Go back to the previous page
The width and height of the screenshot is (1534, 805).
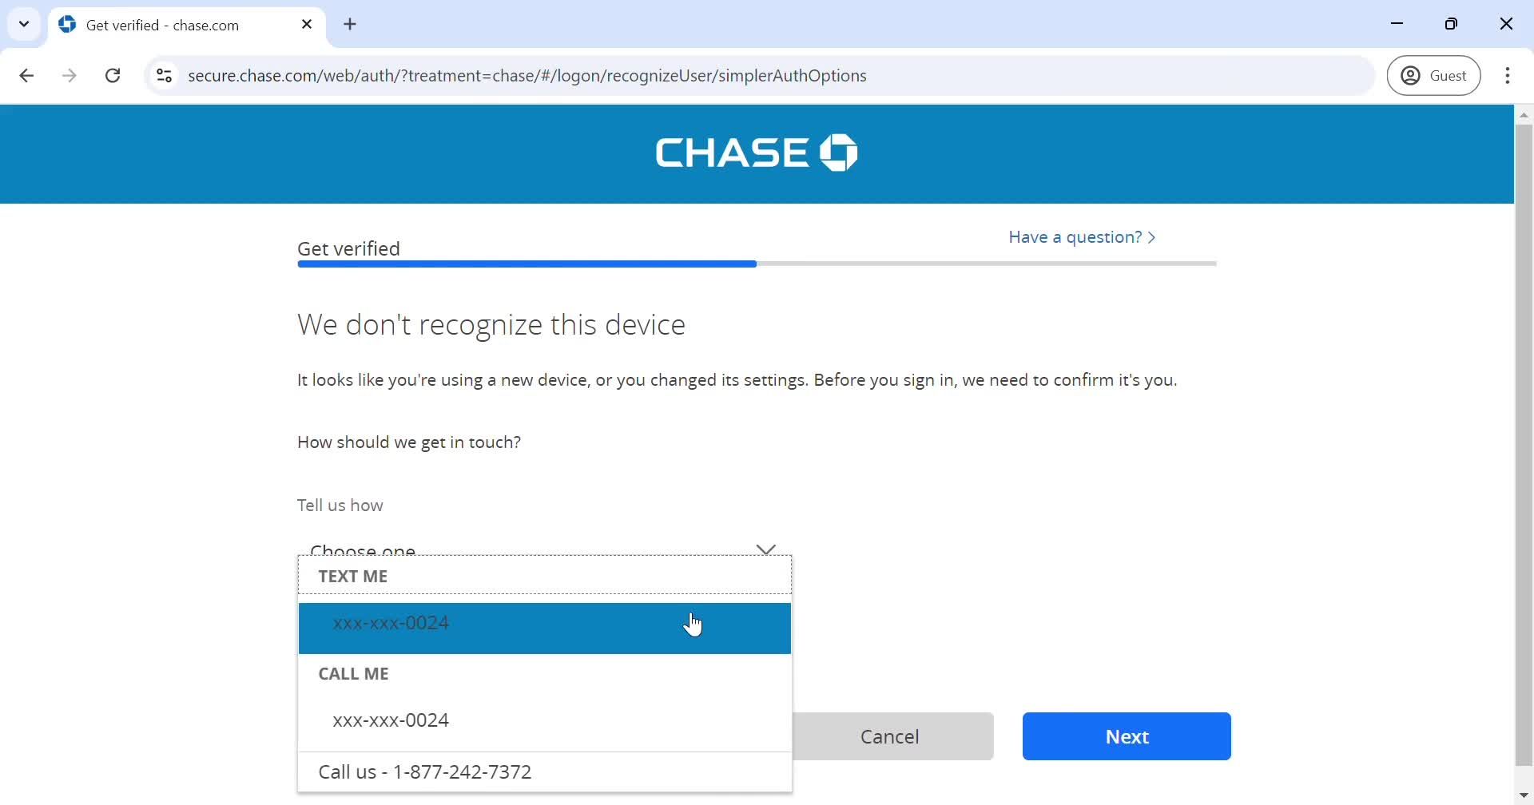coord(26,75)
